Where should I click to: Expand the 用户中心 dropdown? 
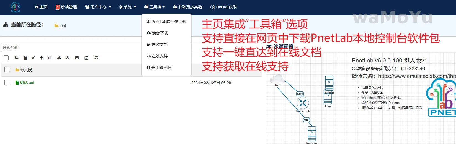click(98, 7)
